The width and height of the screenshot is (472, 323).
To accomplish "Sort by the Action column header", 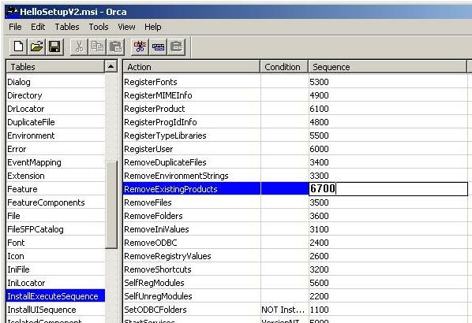I will tap(192, 67).
